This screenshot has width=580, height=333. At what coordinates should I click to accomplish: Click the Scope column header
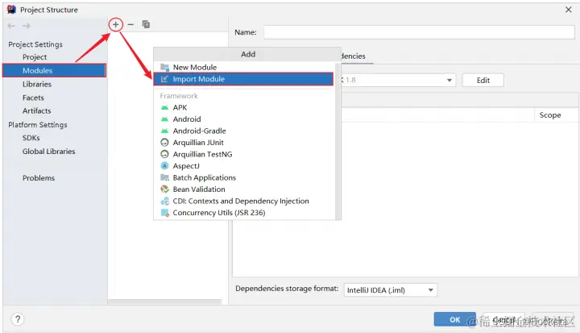(x=550, y=115)
